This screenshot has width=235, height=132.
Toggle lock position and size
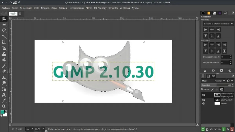tap(217, 89)
